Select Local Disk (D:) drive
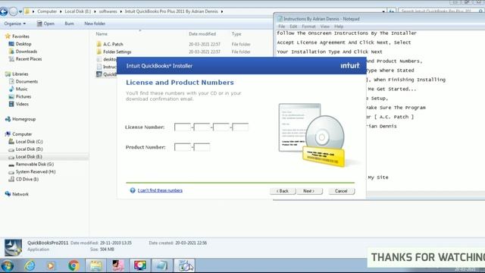 [29, 149]
